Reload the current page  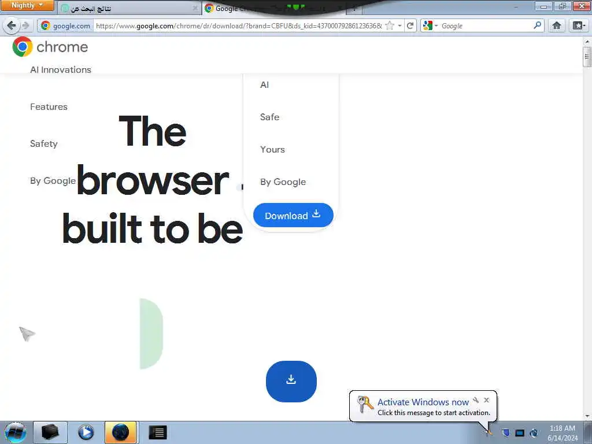pyautogui.click(x=410, y=25)
